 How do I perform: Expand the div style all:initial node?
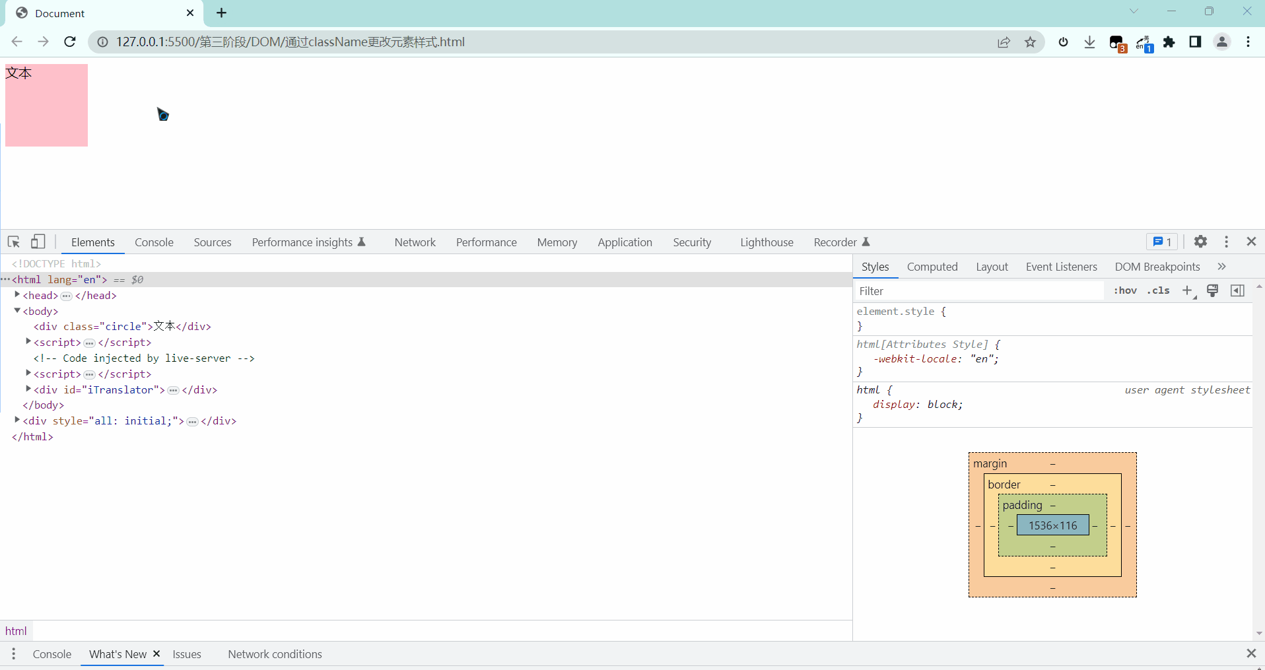(17, 420)
